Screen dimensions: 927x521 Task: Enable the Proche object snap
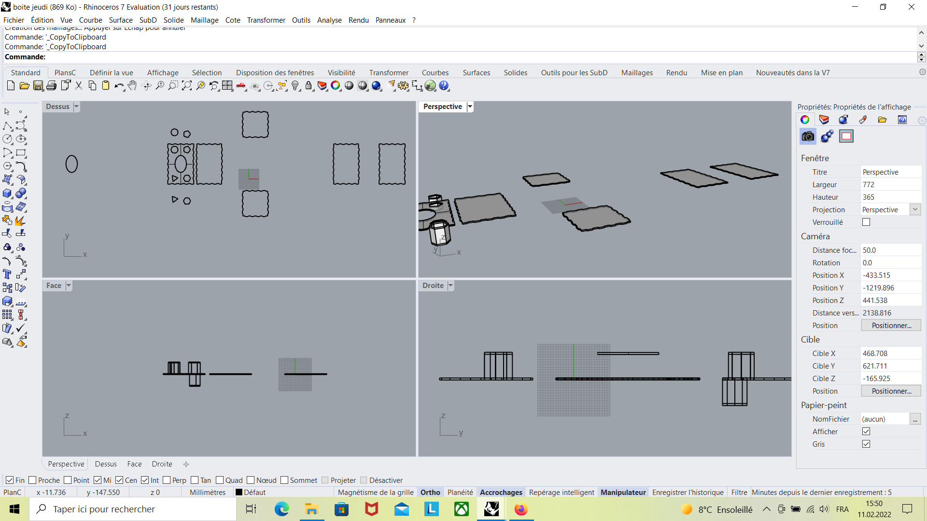(x=33, y=480)
